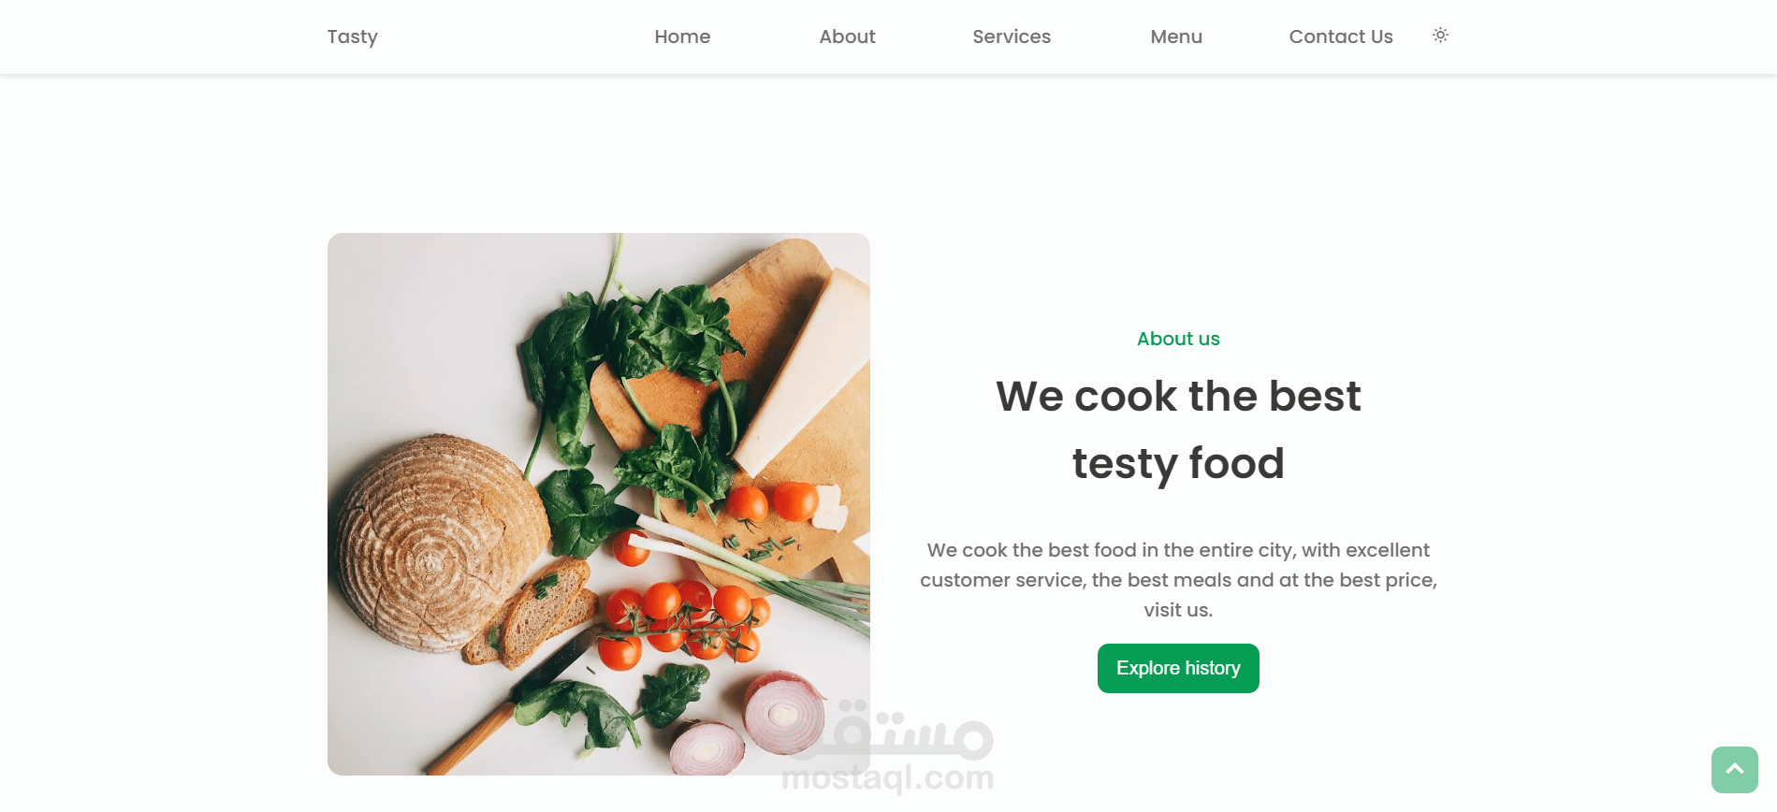Click the Explore history button
Viewport: 1777px width, 812px height.
click(1178, 668)
